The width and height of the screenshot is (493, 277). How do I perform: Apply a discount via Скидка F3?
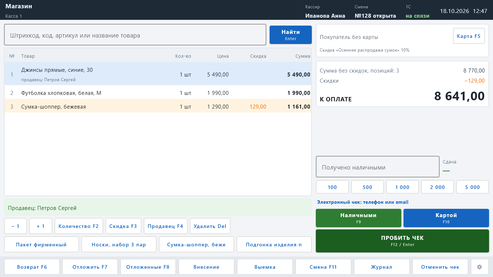click(x=123, y=226)
